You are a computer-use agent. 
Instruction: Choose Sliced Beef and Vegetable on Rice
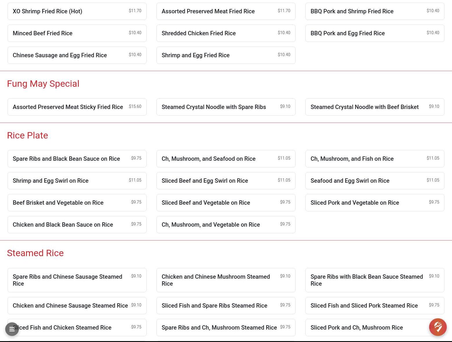point(226,203)
